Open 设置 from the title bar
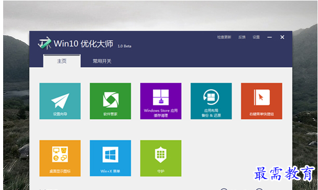The height and width of the screenshot is (190, 318). (256, 37)
